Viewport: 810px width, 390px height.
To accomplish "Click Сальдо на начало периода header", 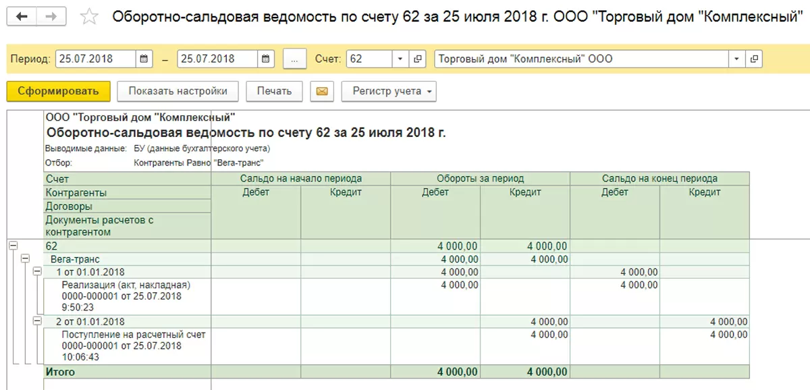I will coord(301,179).
